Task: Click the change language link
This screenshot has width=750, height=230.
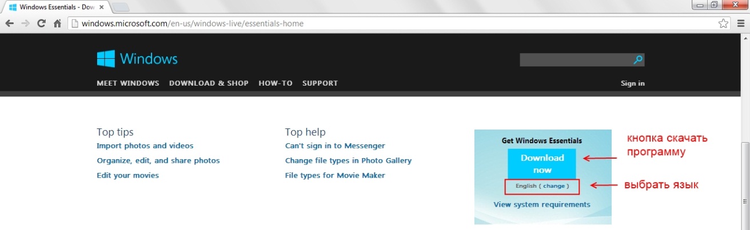Action: 553,186
